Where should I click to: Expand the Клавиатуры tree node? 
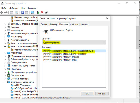tap(5, 30)
